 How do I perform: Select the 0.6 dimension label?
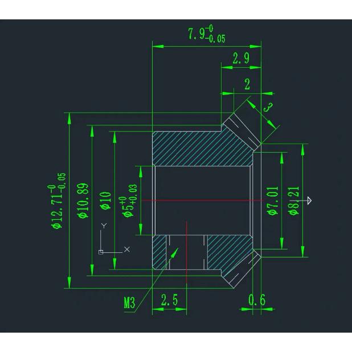tap(257, 300)
